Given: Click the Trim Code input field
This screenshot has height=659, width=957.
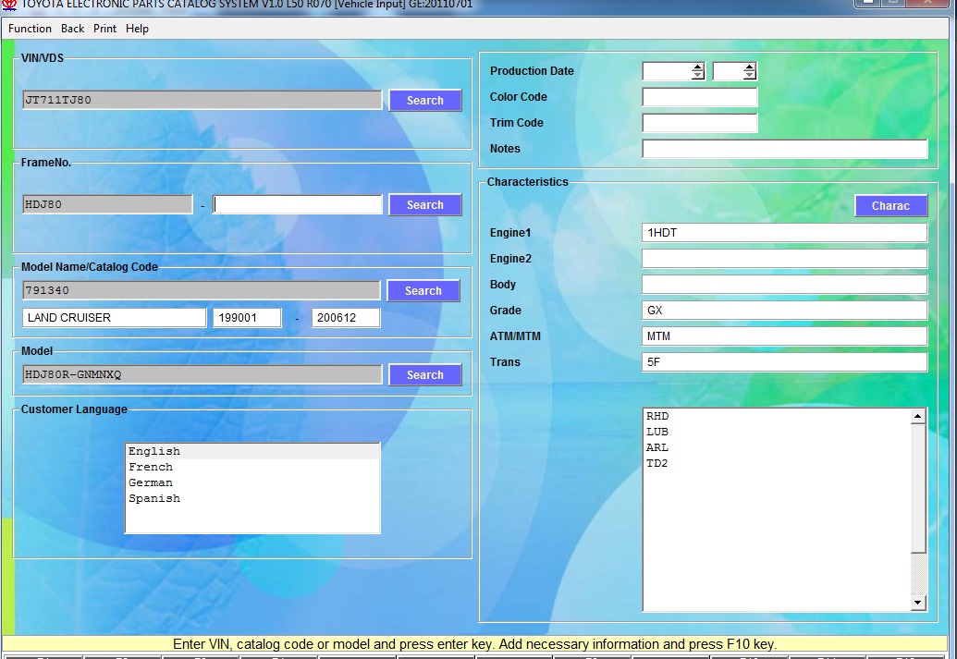Looking at the screenshot, I should pos(700,123).
